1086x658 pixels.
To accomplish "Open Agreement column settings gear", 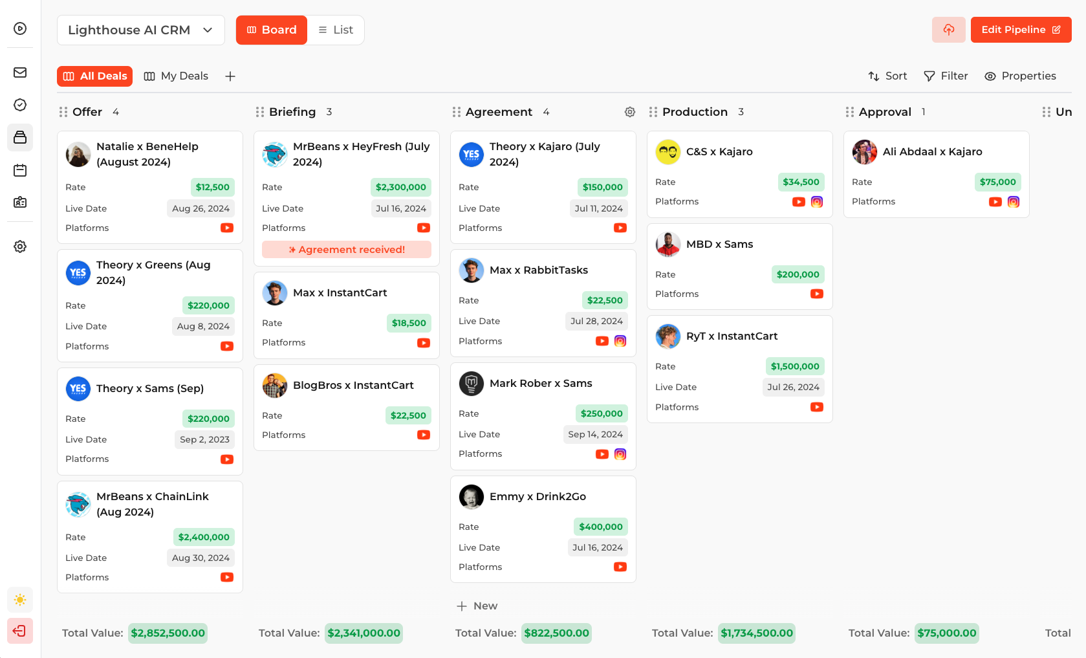I will pos(629,112).
